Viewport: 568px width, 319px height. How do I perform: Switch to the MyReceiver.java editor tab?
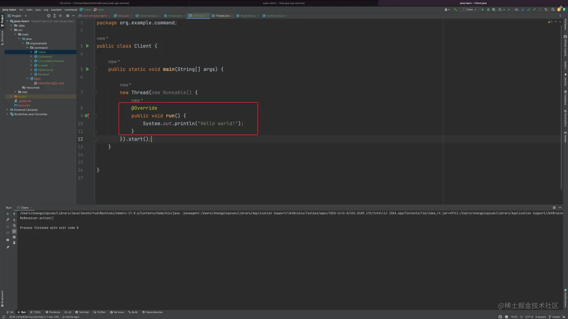(x=275, y=16)
